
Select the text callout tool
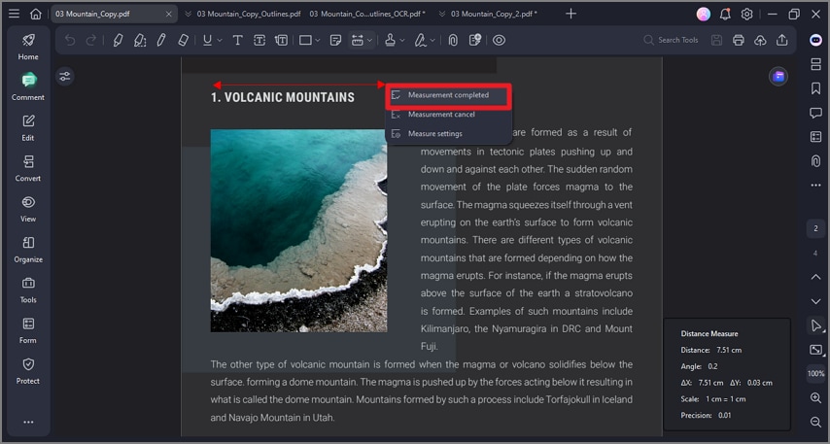282,40
